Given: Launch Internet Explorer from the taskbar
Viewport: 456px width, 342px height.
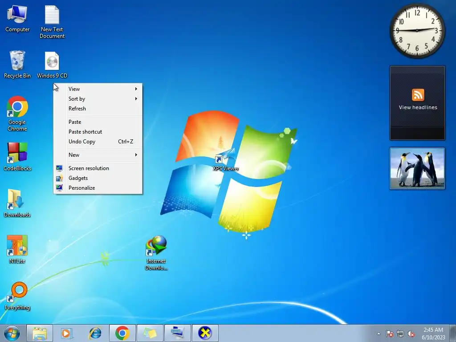Looking at the screenshot, I should (x=95, y=333).
